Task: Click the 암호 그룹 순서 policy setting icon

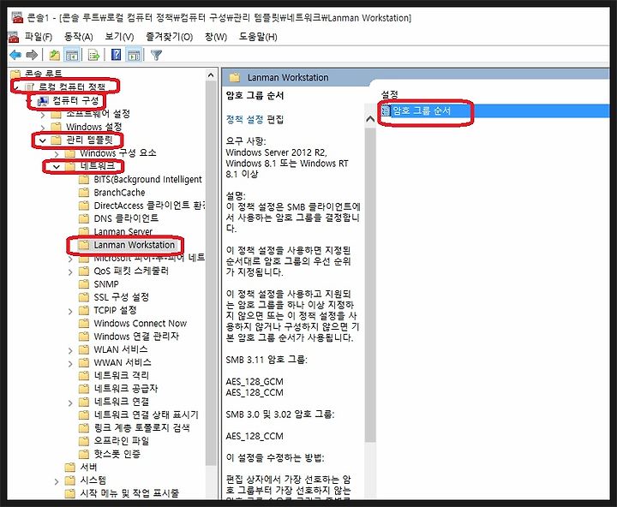Action: click(x=386, y=111)
